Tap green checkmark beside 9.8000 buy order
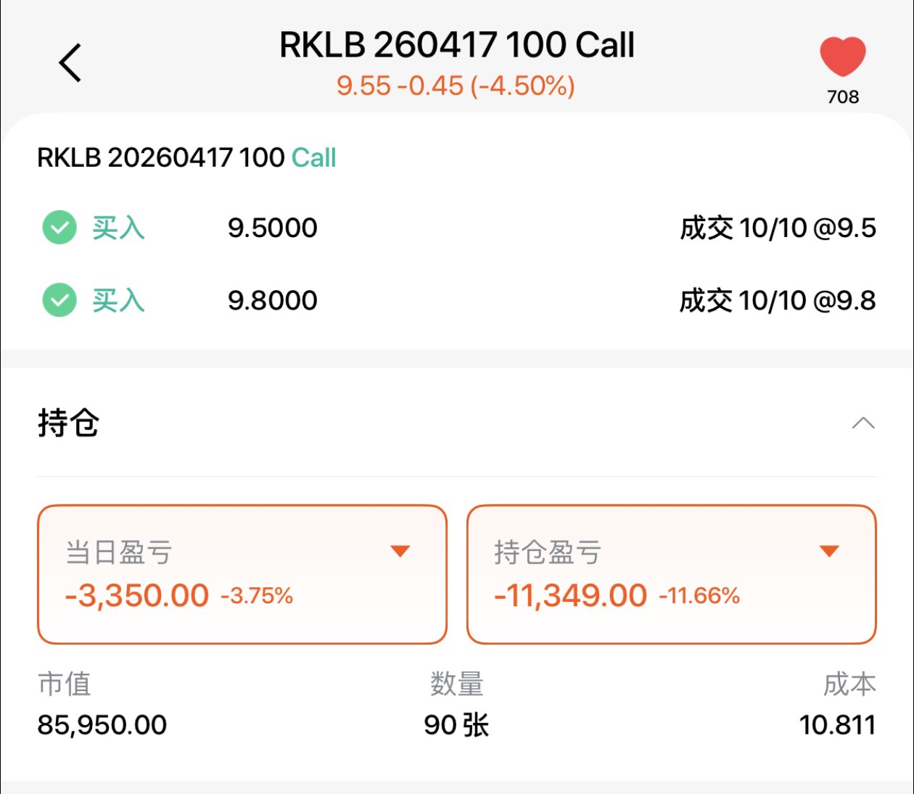The height and width of the screenshot is (794, 914). pyautogui.click(x=59, y=299)
